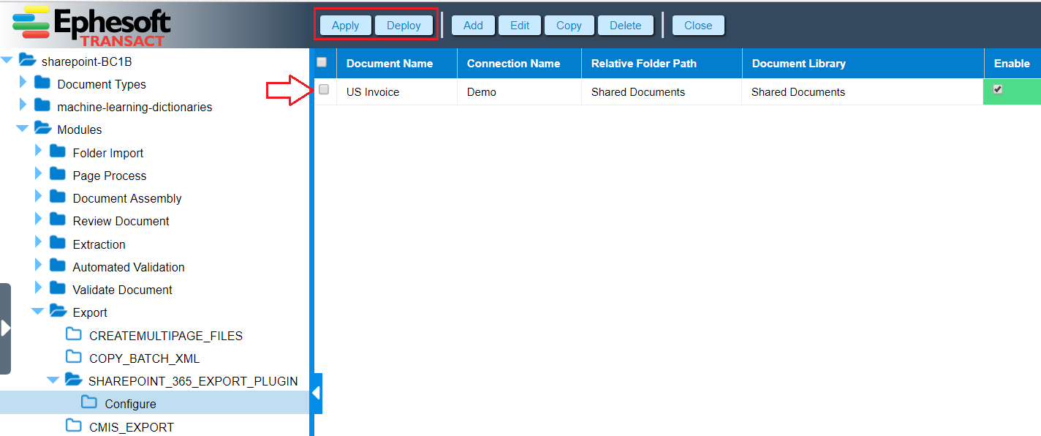The width and height of the screenshot is (1041, 436).
Task: Click the Document Types folder icon
Action: (42, 83)
